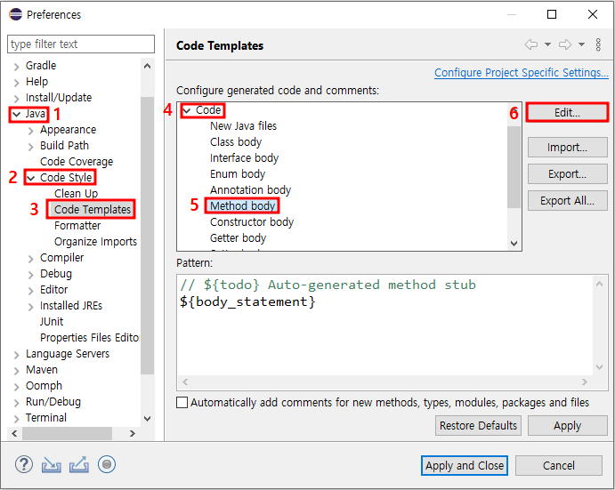Click the export preferences icon

(x=79, y=465)
